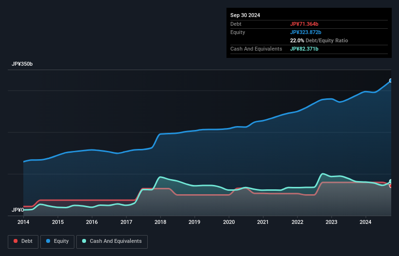
Task: Toggle the Debt series in legend
Action: coord(23,241)
